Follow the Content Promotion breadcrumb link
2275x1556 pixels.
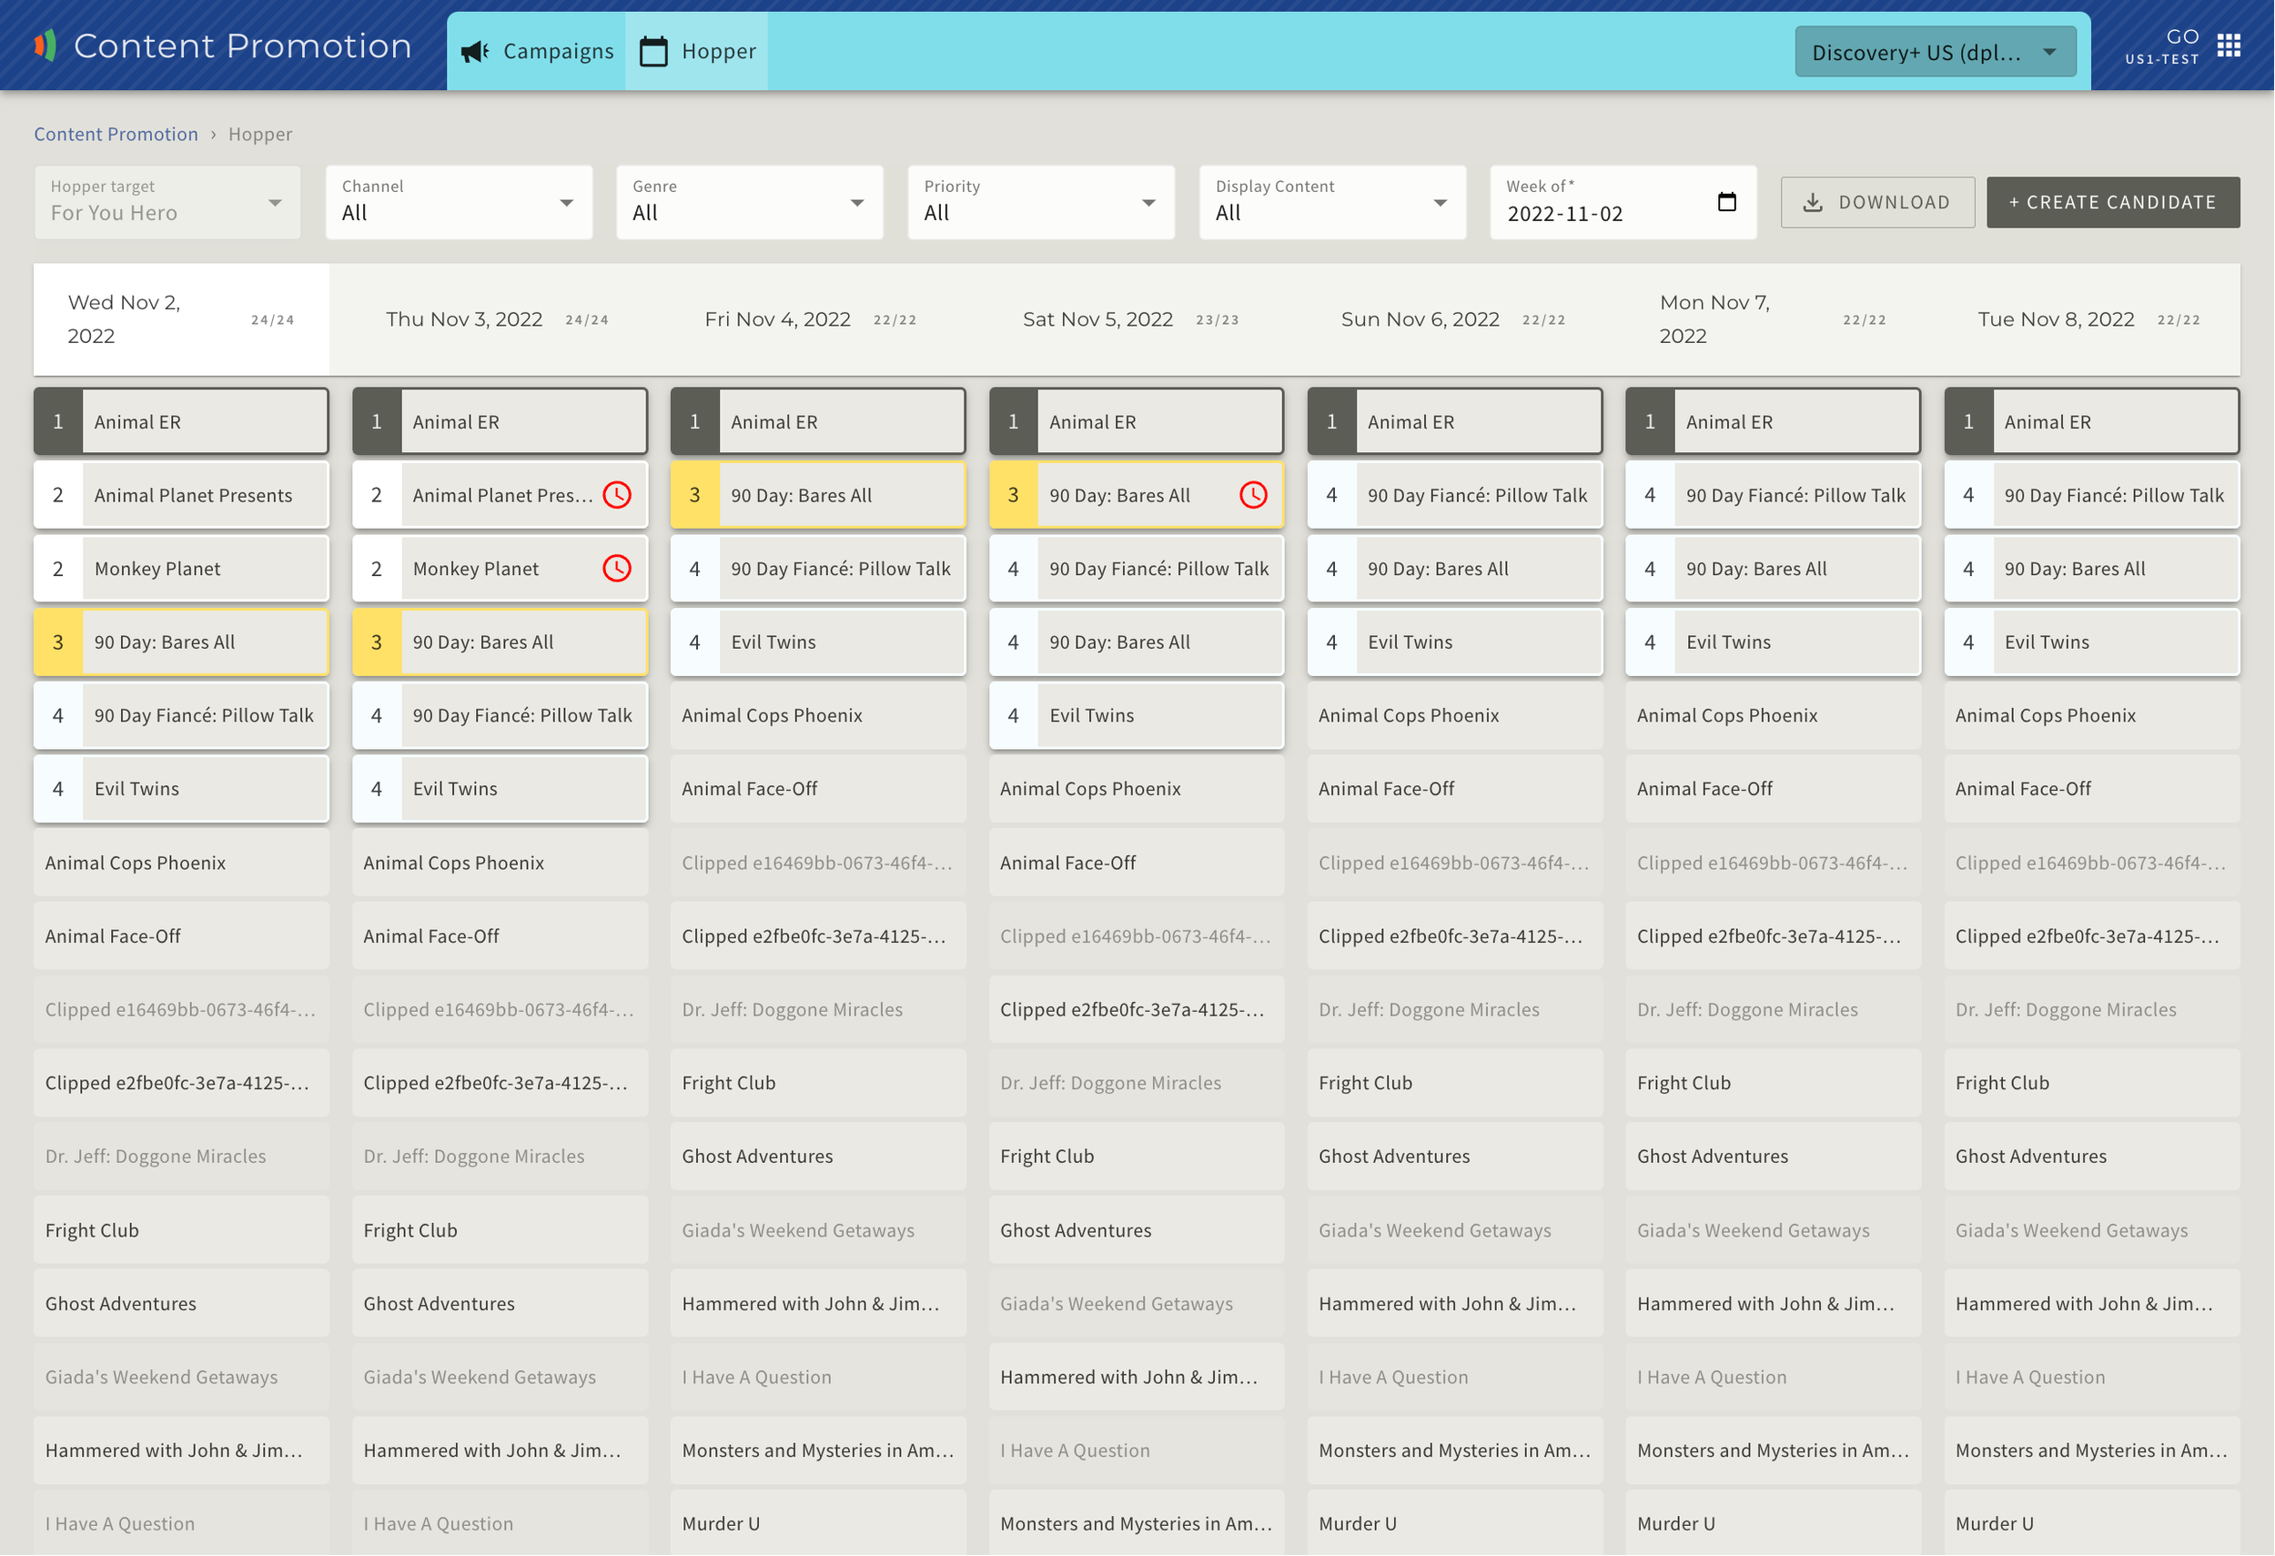pyautogui.click(x=116, y=134)
